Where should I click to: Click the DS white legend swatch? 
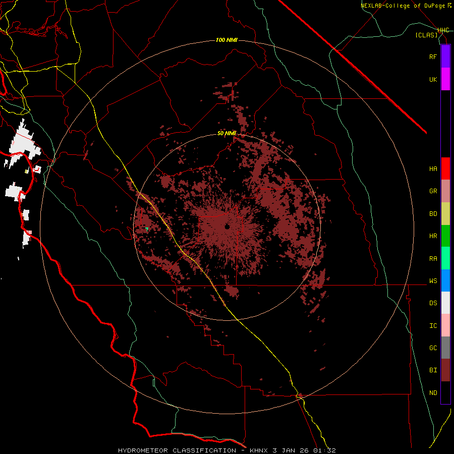click(x=445, y=303)
